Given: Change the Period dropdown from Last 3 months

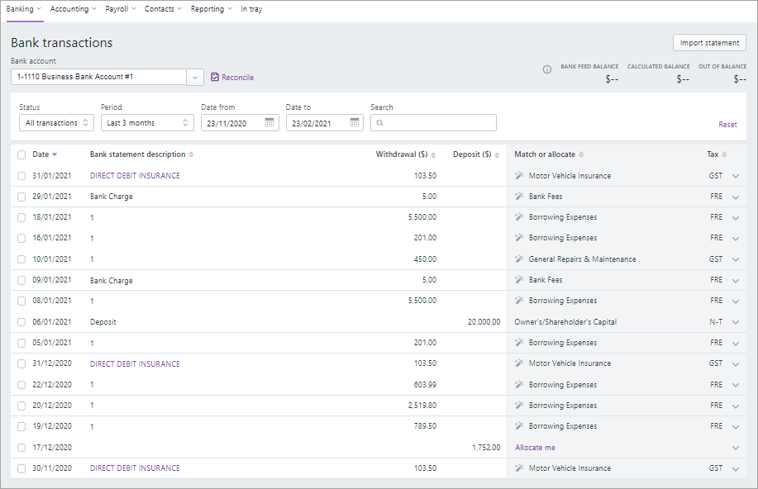Looking at the screenshot, I should (x=147, y=122).
